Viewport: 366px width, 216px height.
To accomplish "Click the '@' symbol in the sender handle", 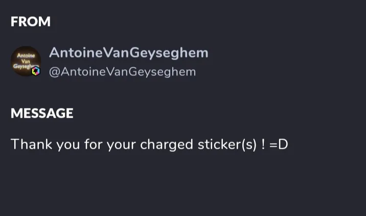I will pos(54,72).
